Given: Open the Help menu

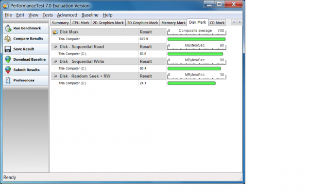Looking at the screenshot, I should [108, 15].
